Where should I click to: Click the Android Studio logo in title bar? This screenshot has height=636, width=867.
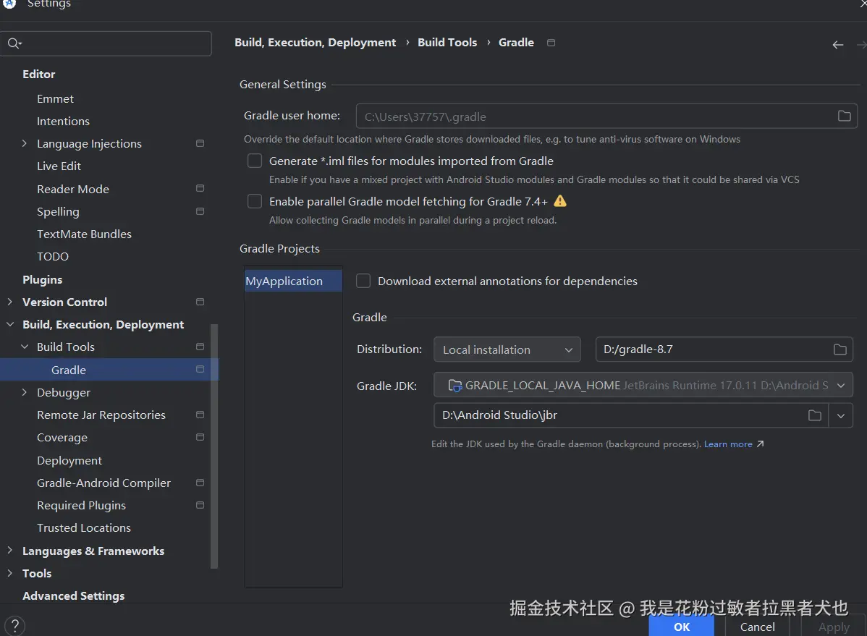coord(9,4)
